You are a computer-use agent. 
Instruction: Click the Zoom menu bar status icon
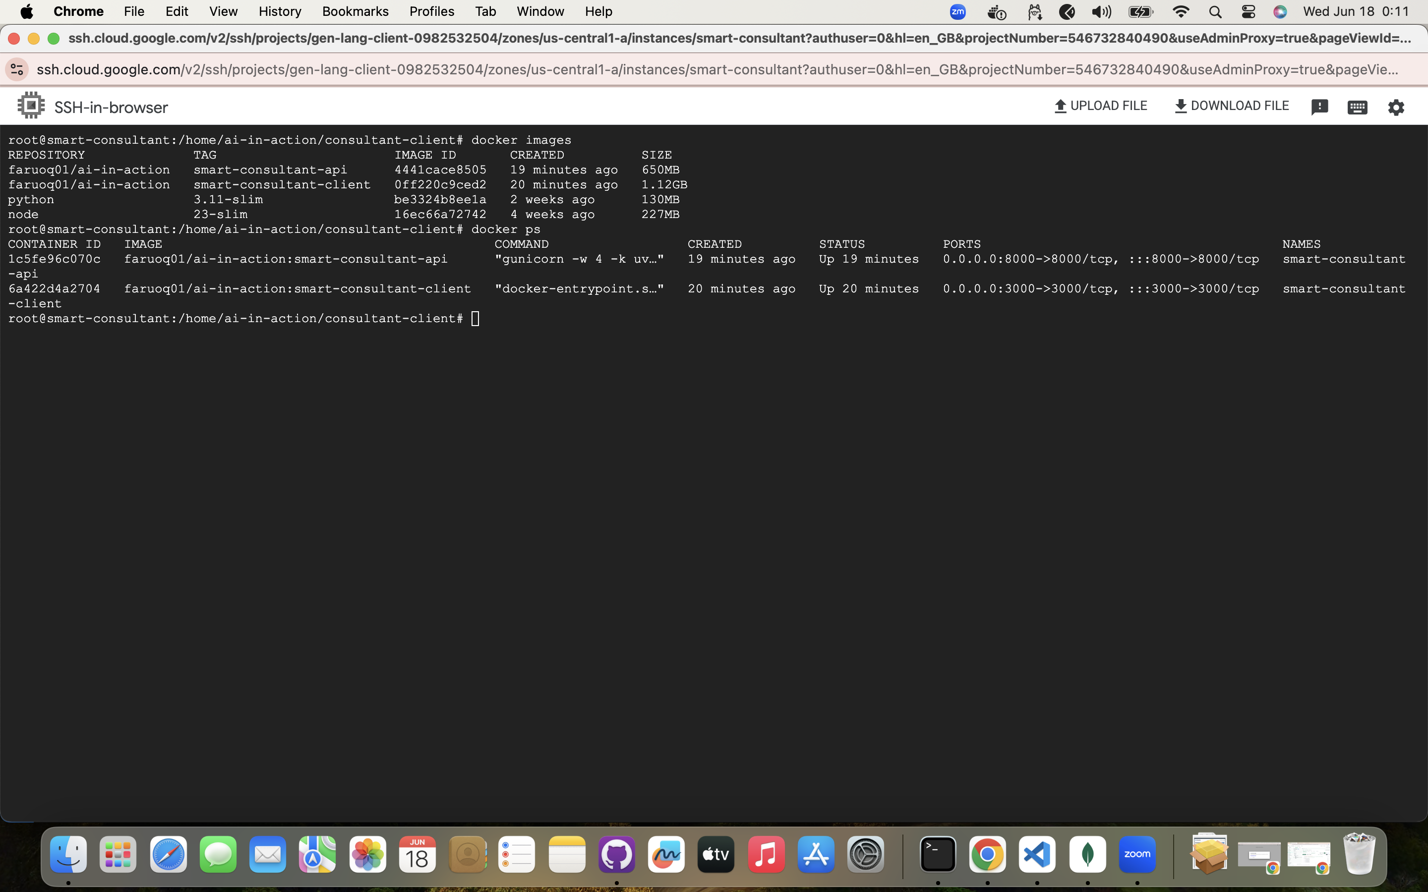[958, 12]
